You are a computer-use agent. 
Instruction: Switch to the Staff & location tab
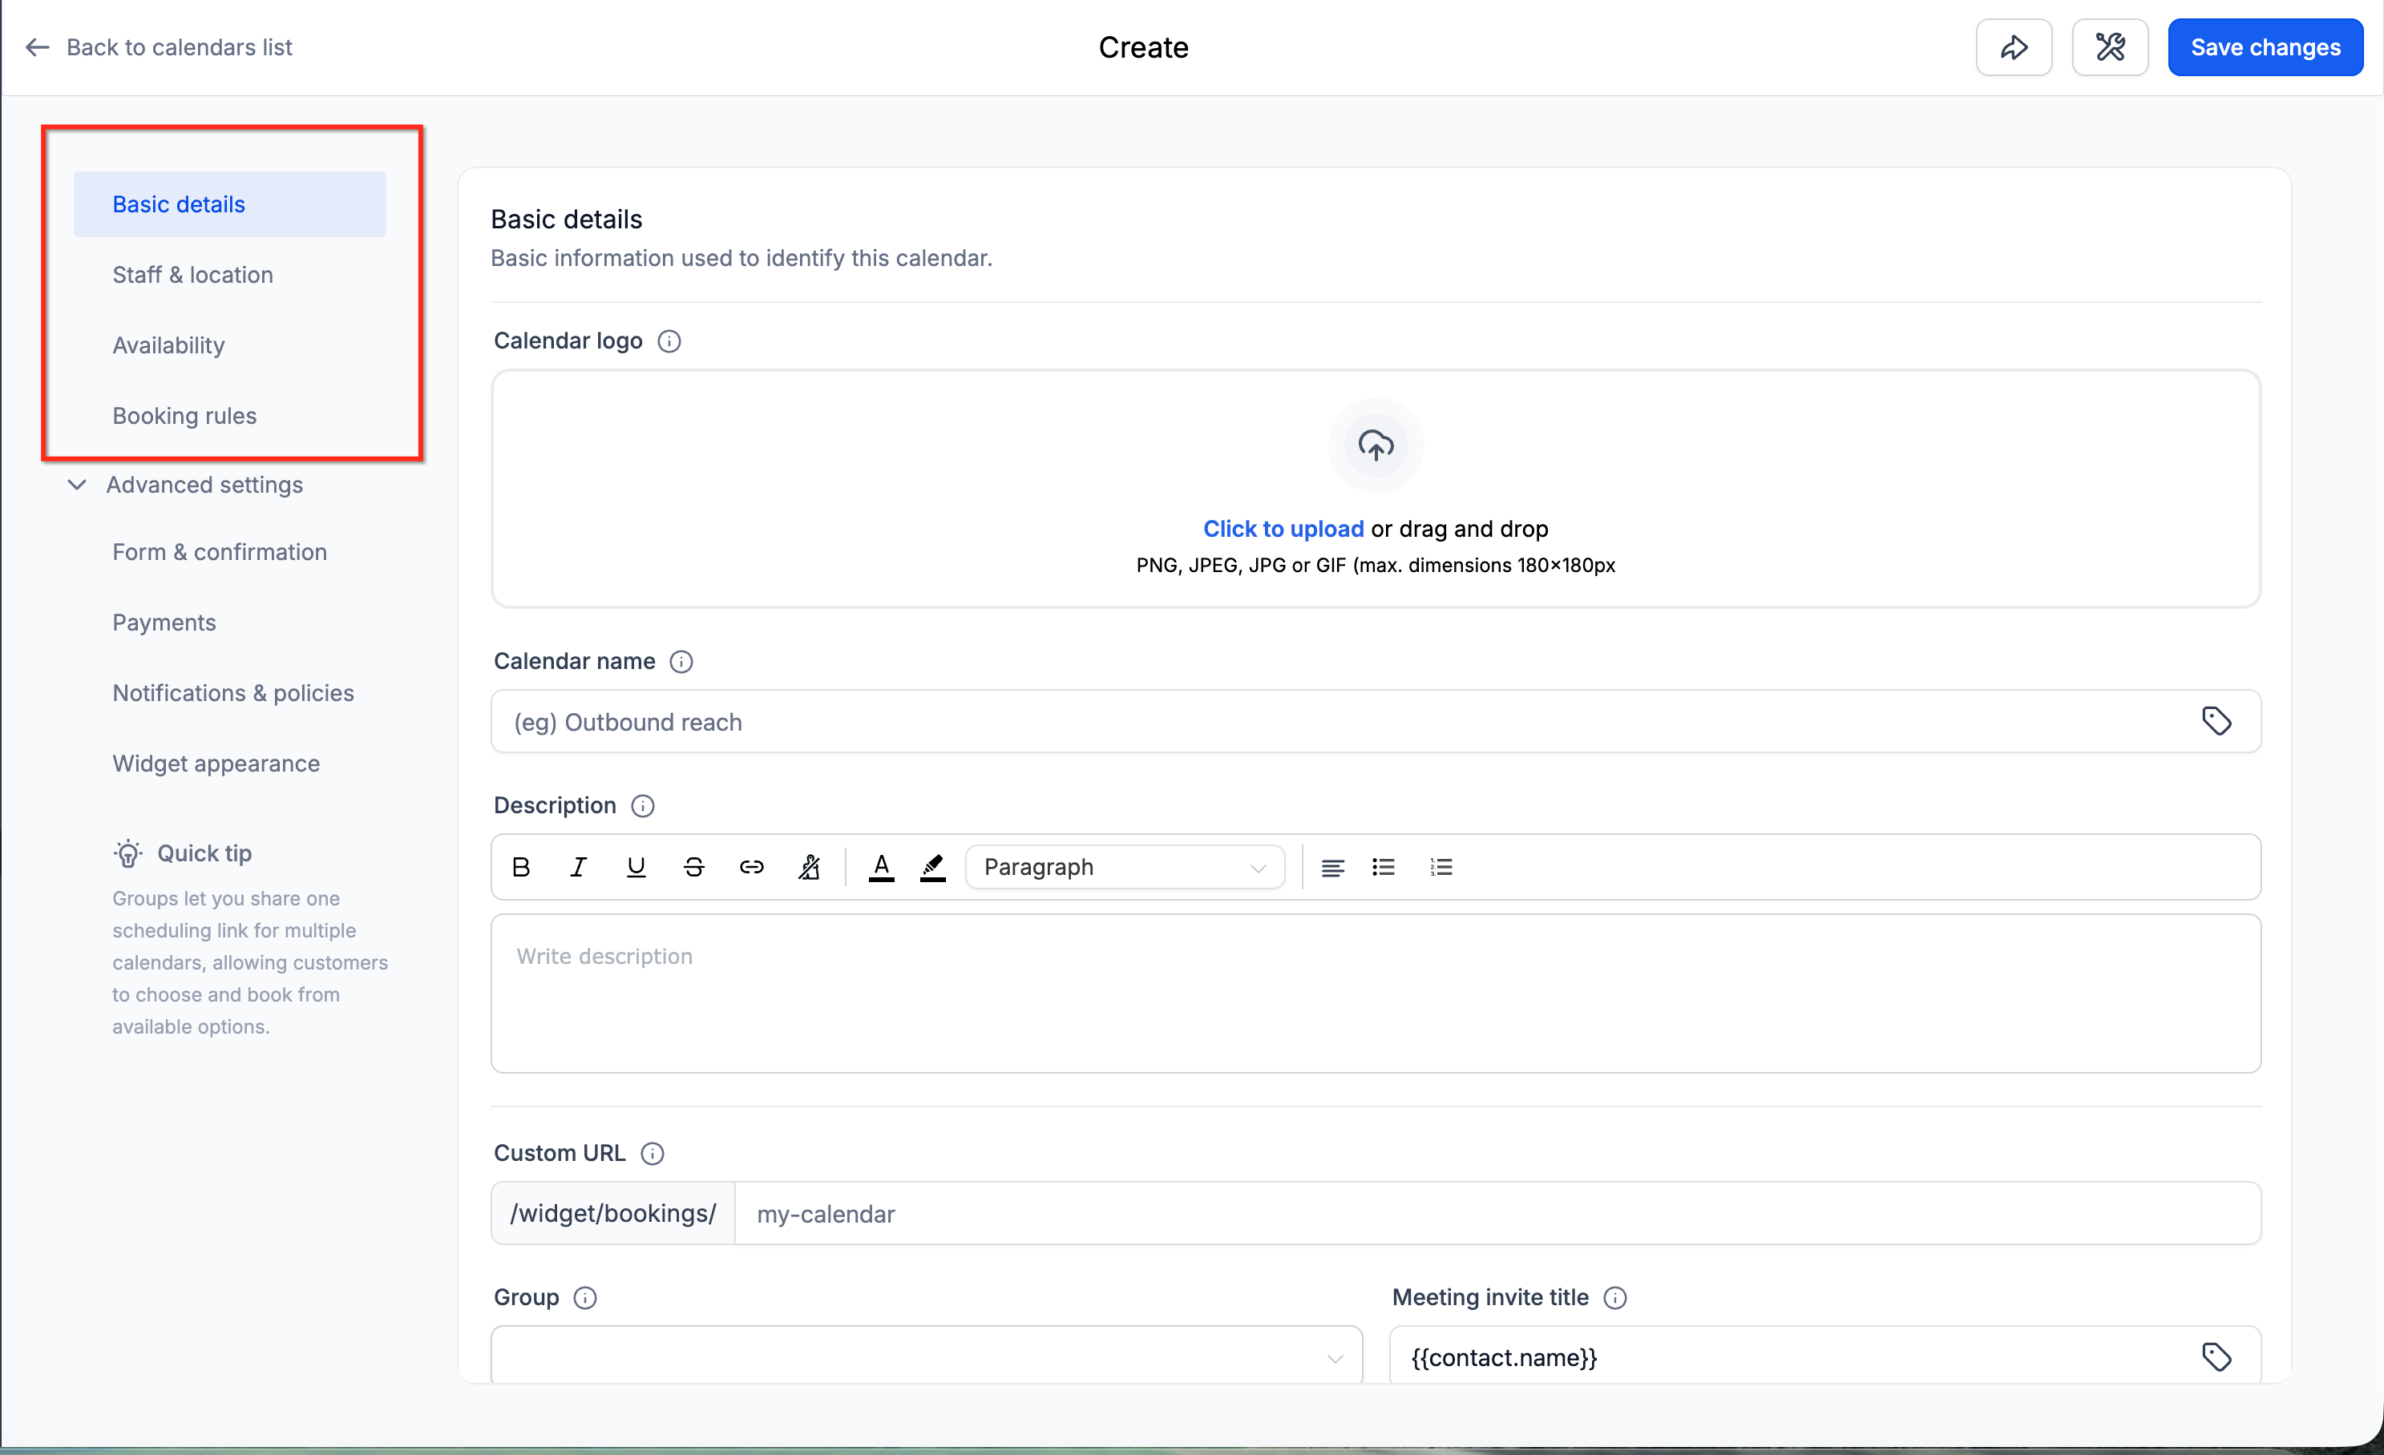pyautogui.click(x=192, y=275)
